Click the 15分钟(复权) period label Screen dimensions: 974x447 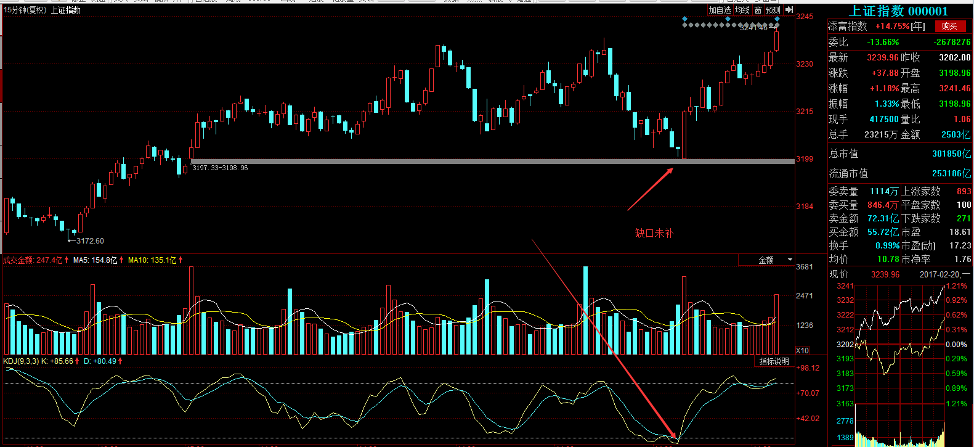[x=25, y=10]
